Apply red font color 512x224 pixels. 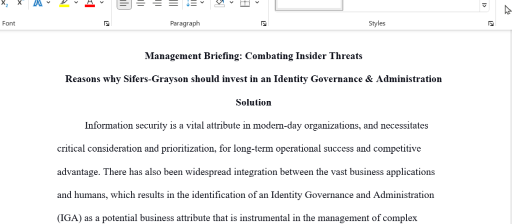[x=90, y=2]
